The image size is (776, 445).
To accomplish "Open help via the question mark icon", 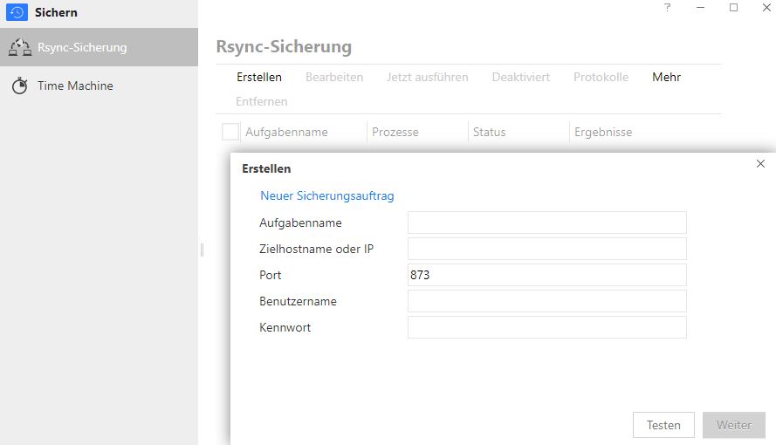I will 667,7.
